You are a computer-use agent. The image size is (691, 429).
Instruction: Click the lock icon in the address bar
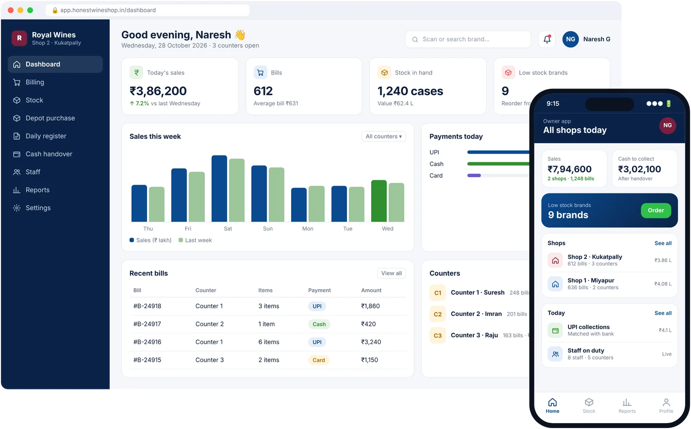coord(55,10)
